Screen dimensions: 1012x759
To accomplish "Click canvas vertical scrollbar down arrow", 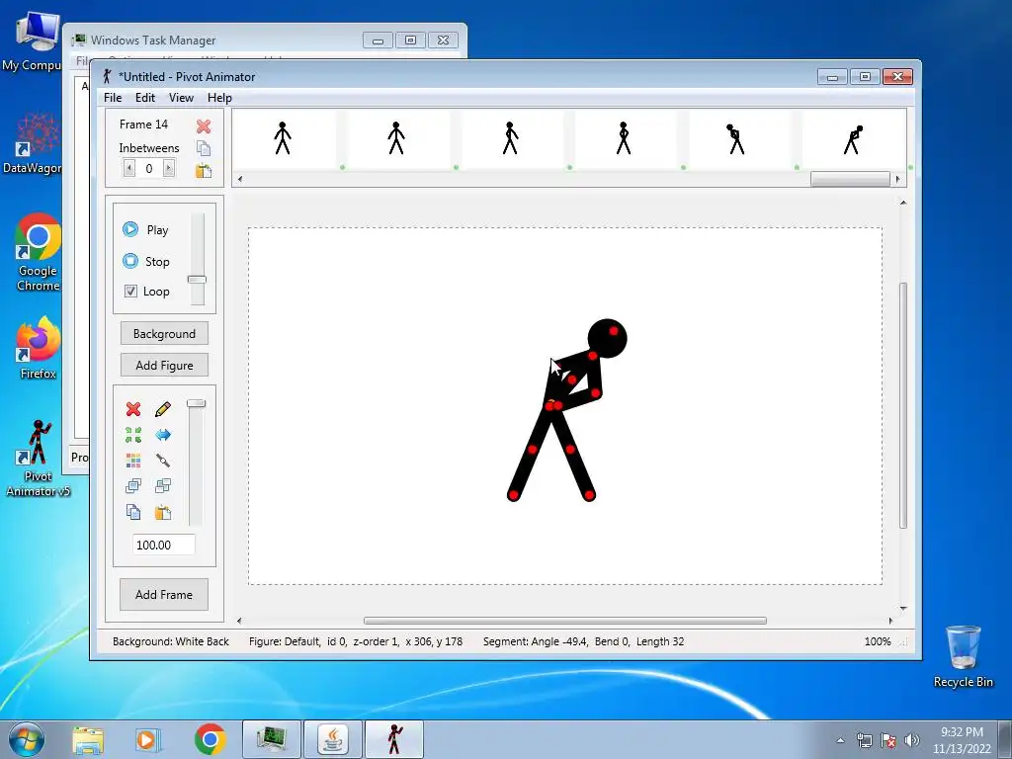I will click(x=903, y=608).
